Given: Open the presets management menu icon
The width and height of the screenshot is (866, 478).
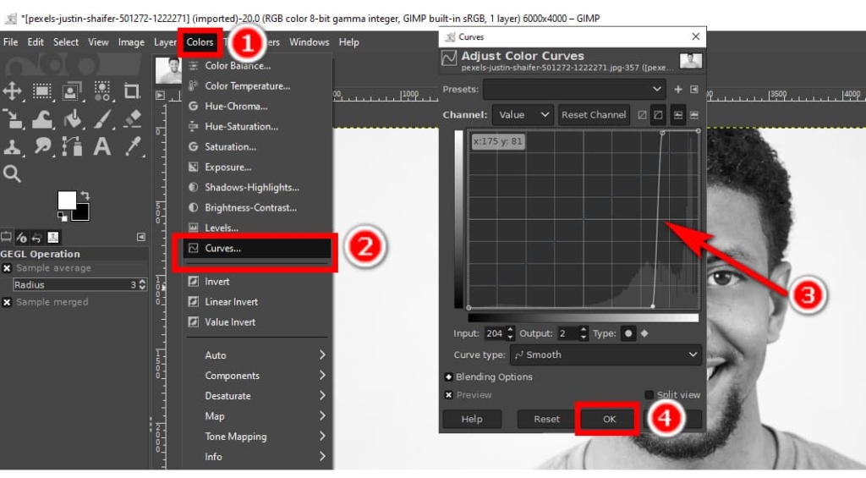Looking at the screenshot, I should click(694, 89).
